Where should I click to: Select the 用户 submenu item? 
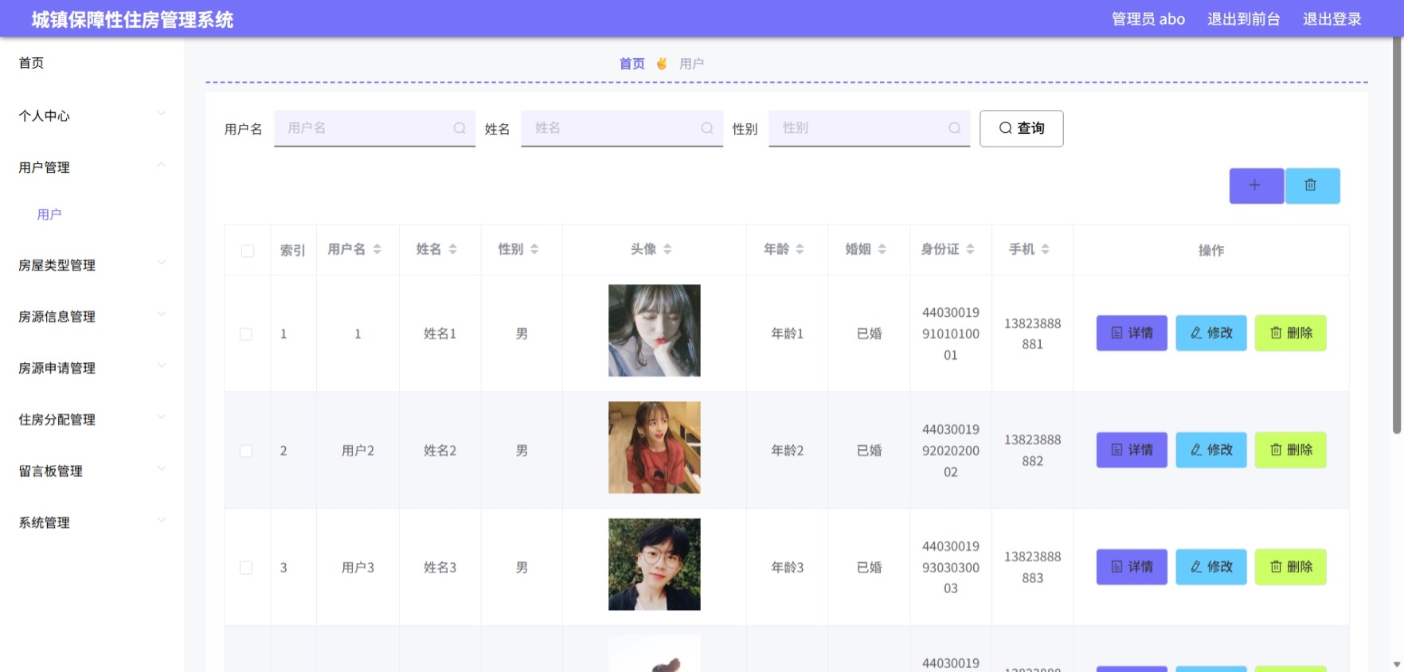coord(49,214)
